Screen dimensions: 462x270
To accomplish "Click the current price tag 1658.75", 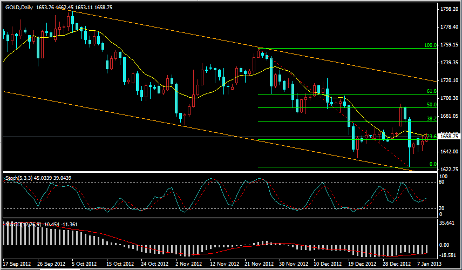I will (x=449, y=137).
